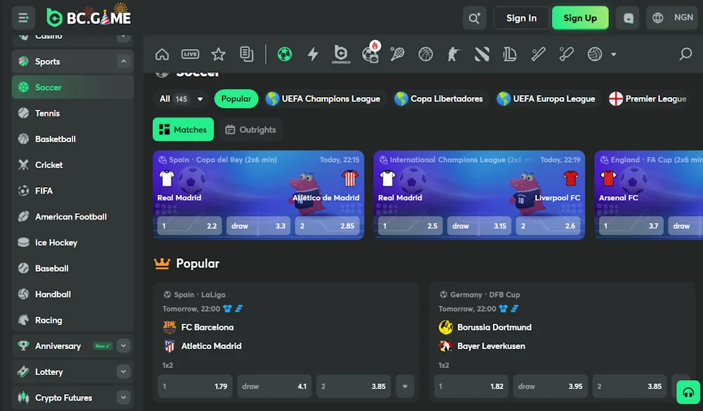Open the LIVE events section
Image resolution: width=703 pixels, height=411 pixels.
coord(190,53)
